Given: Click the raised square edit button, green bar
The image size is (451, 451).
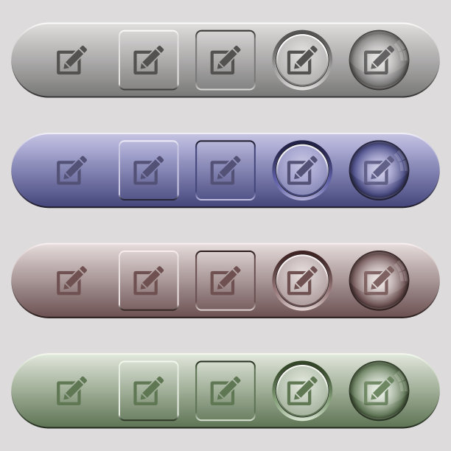Looking at the screenshot, I should 149,391.
